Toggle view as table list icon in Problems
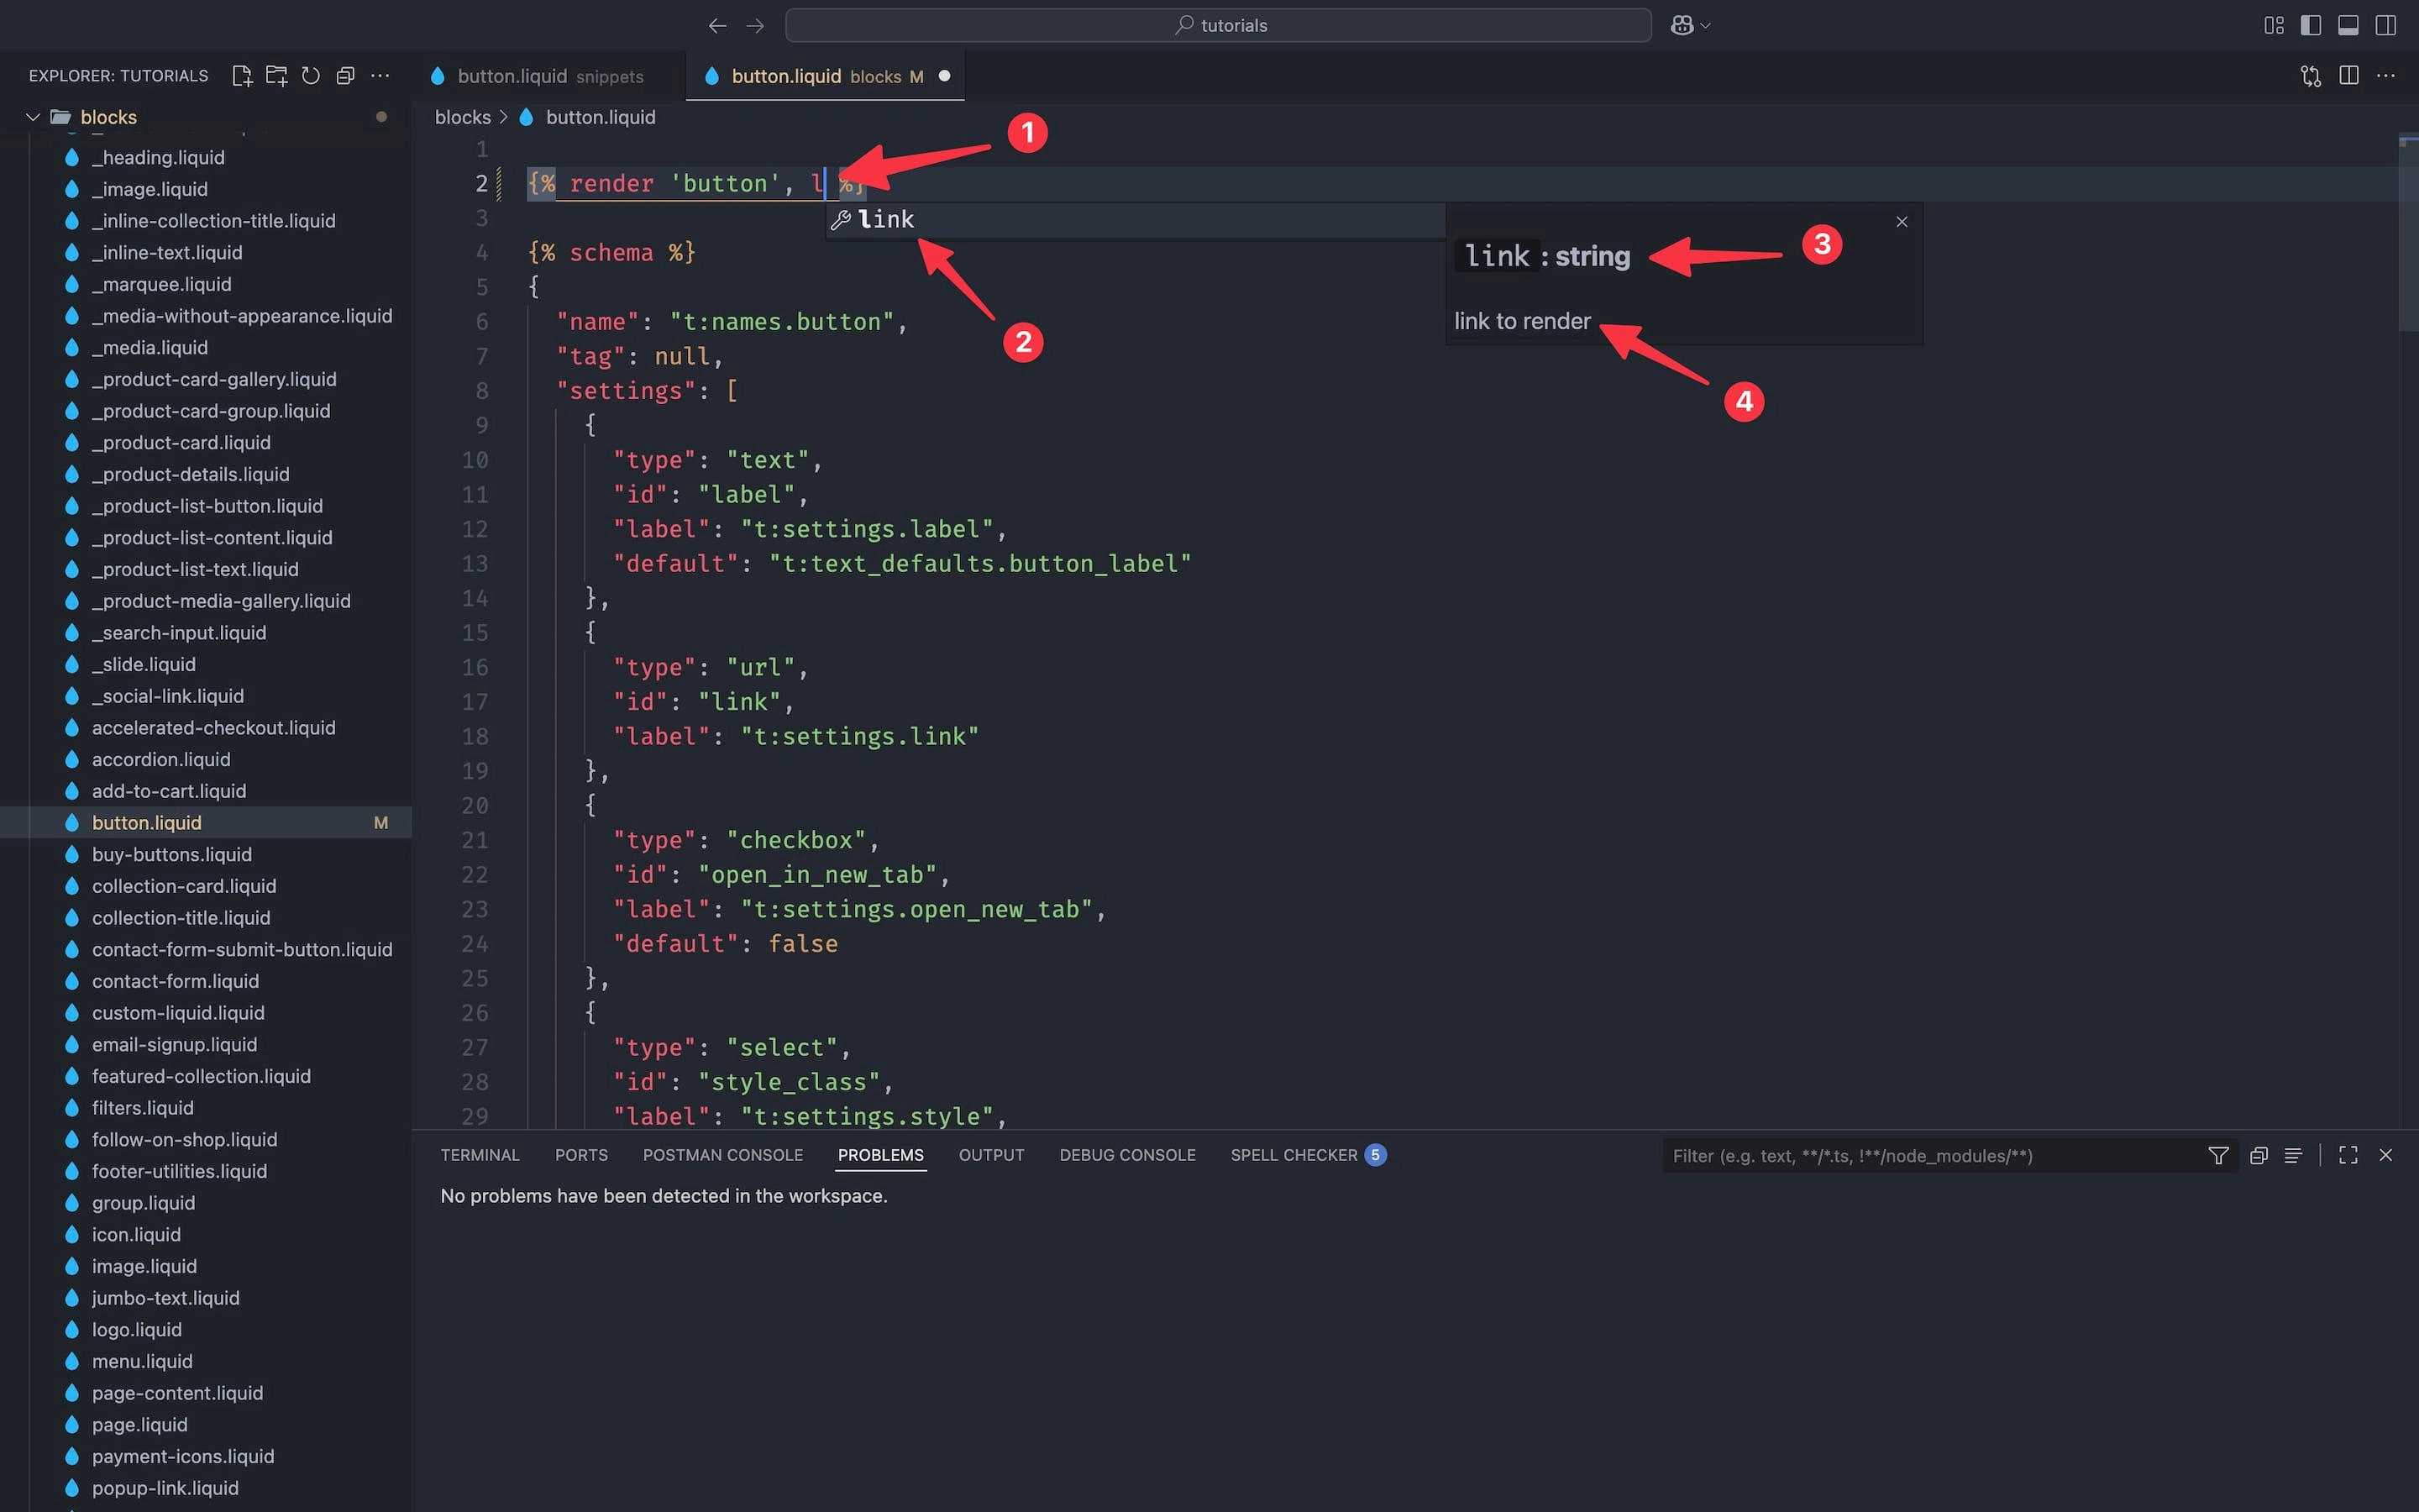The image size is (2419, 1512). [x=2293, y=1156]
